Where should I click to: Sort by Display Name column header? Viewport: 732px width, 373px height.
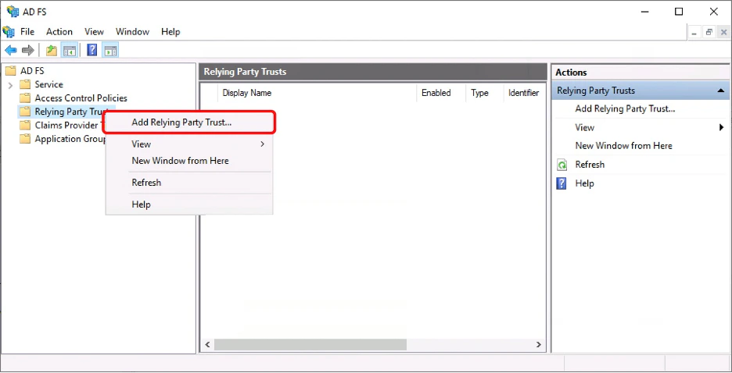click(x=317, y=93)
